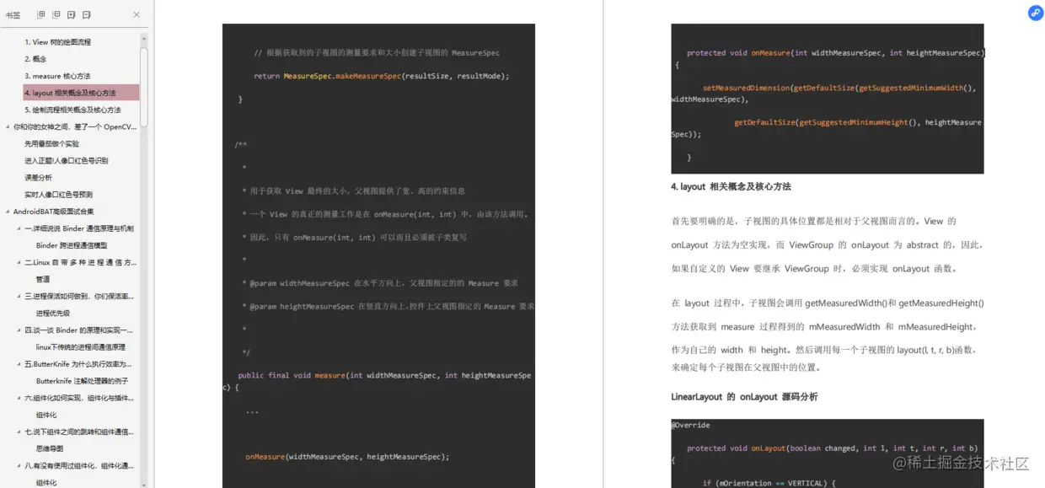The width and height of the screenshot is (1045, 488).
Task: Click the bookmark panel scrollbar down arrow
Action: [144, 484]
